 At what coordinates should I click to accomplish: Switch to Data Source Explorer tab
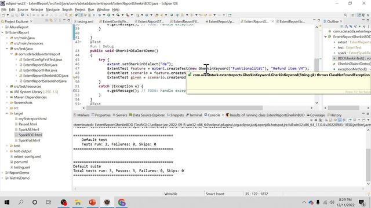coord(147,115)
